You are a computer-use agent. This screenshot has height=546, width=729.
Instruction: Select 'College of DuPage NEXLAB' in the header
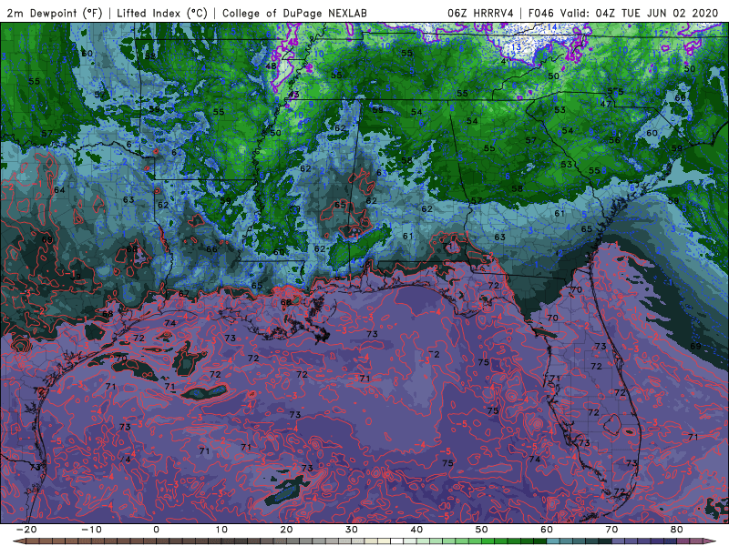pos(294,13)
